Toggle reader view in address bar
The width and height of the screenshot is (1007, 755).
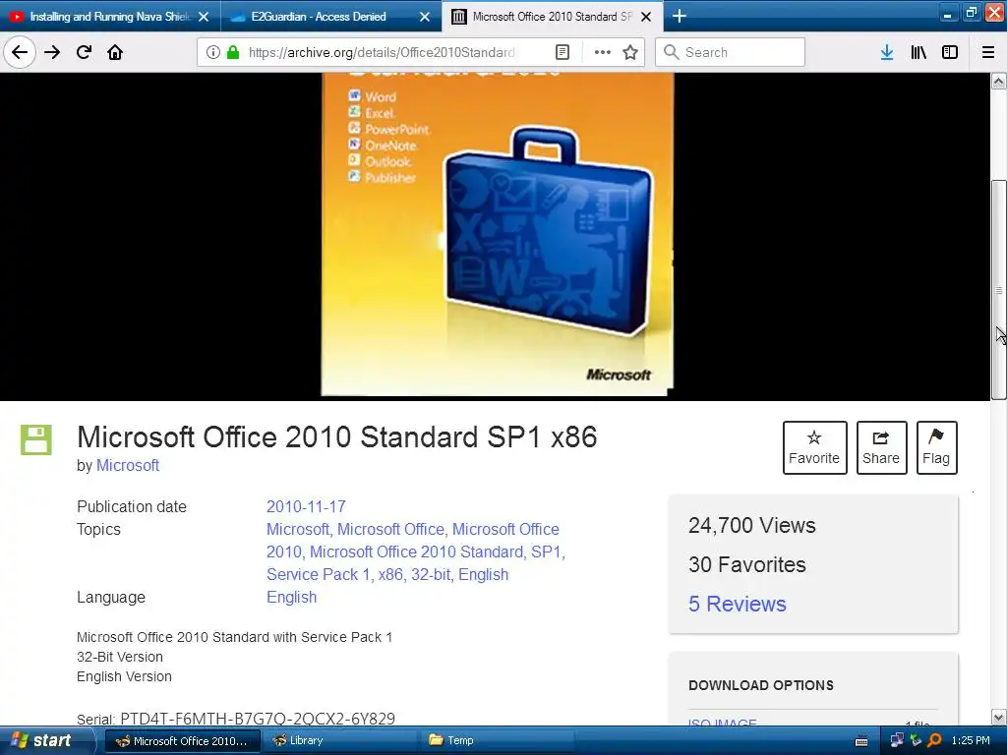[562, 52]
